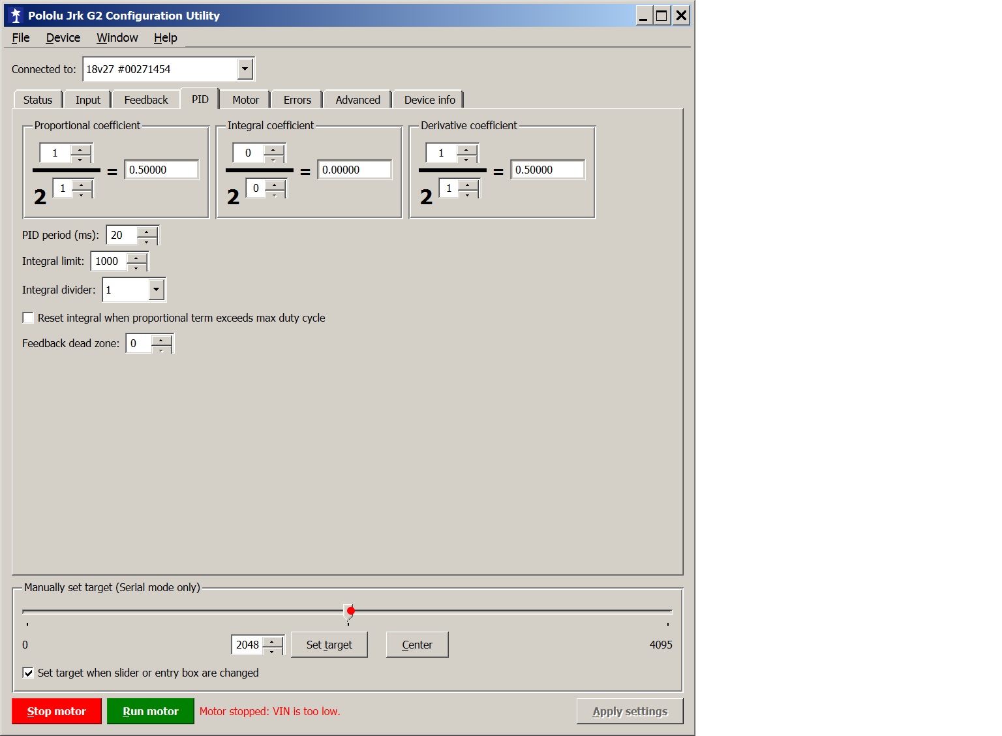The width and height of the screenshot is (1002, 736).
Task: Expand the Connected to device dropdown
Action: (245, 69)
